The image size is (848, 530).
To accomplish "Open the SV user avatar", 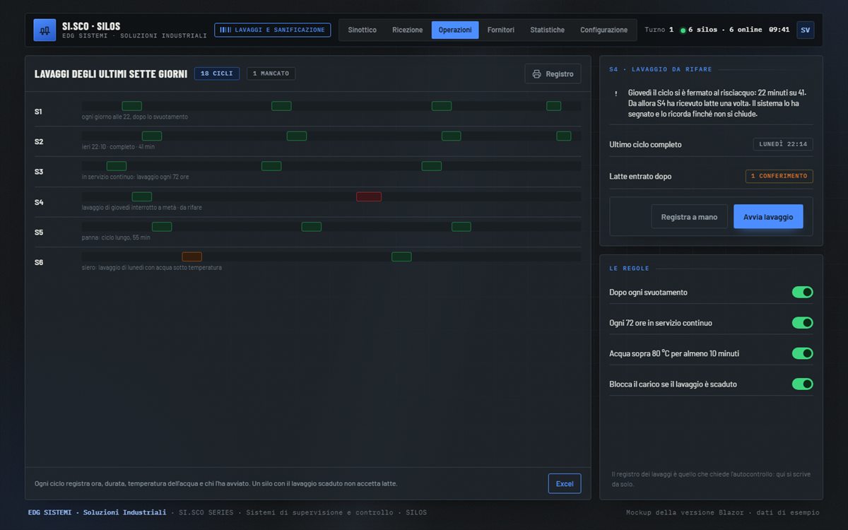I will click(805, 30).
